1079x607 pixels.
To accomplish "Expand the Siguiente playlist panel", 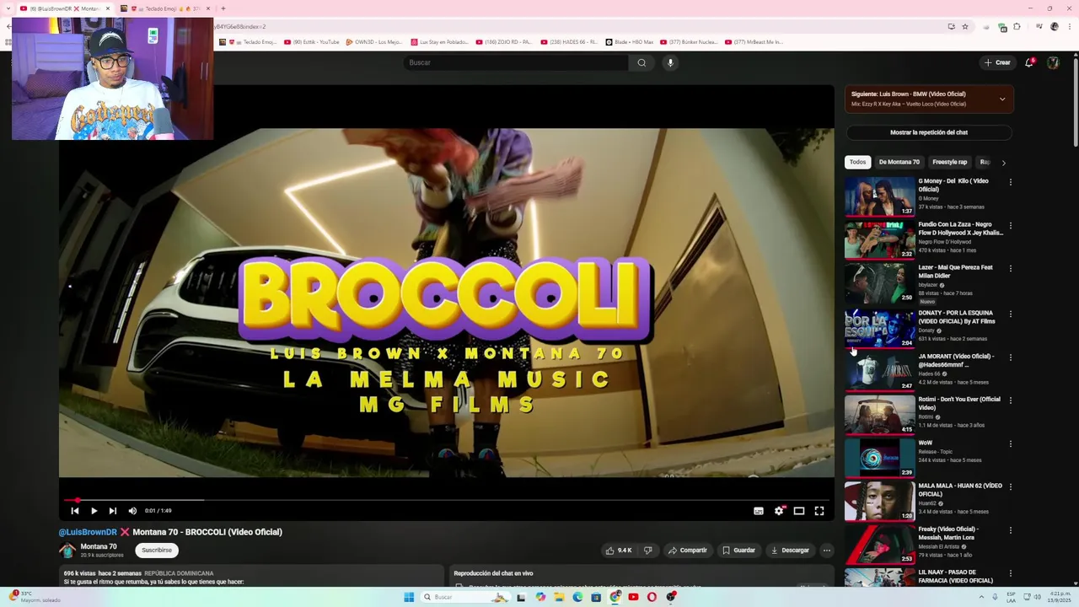I will (1002, 99).
